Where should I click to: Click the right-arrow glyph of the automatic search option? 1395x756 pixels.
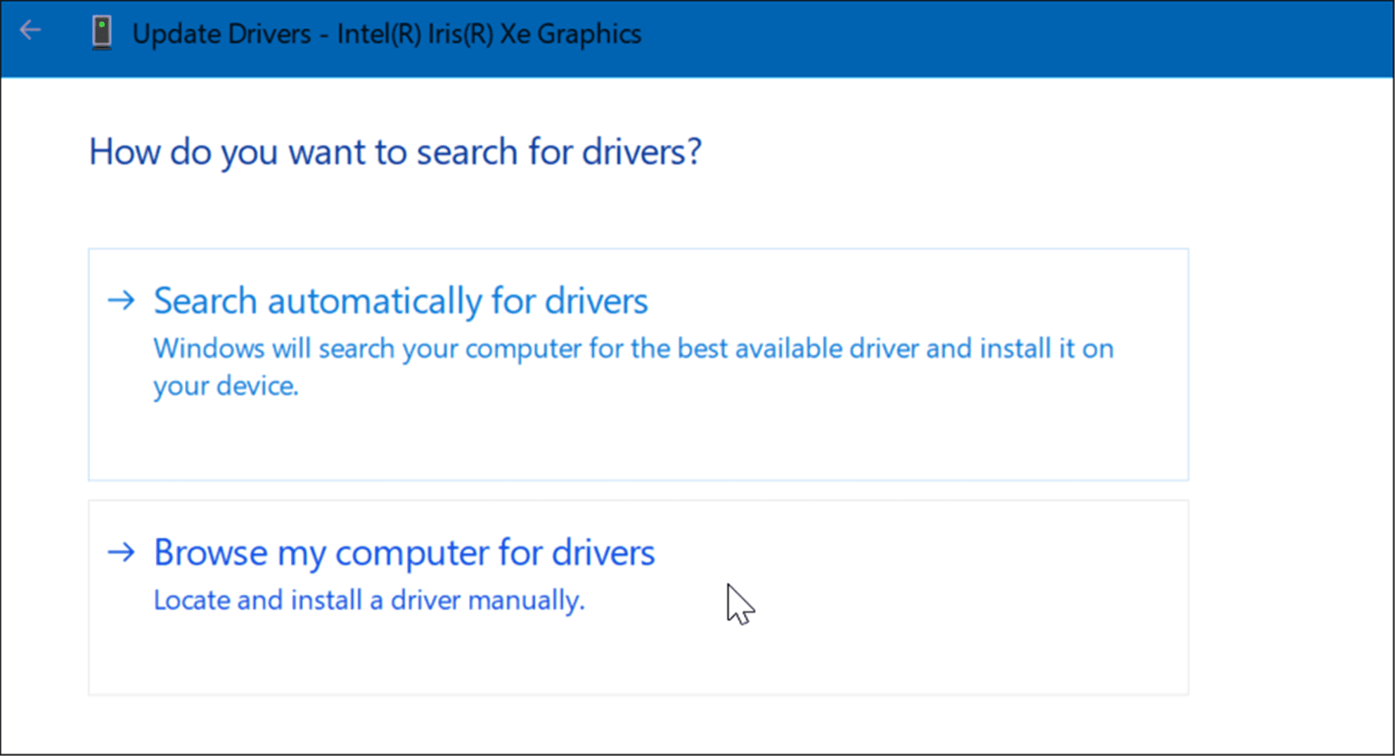[122, 301]
